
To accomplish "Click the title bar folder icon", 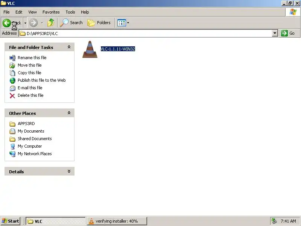I will [3, 3].
